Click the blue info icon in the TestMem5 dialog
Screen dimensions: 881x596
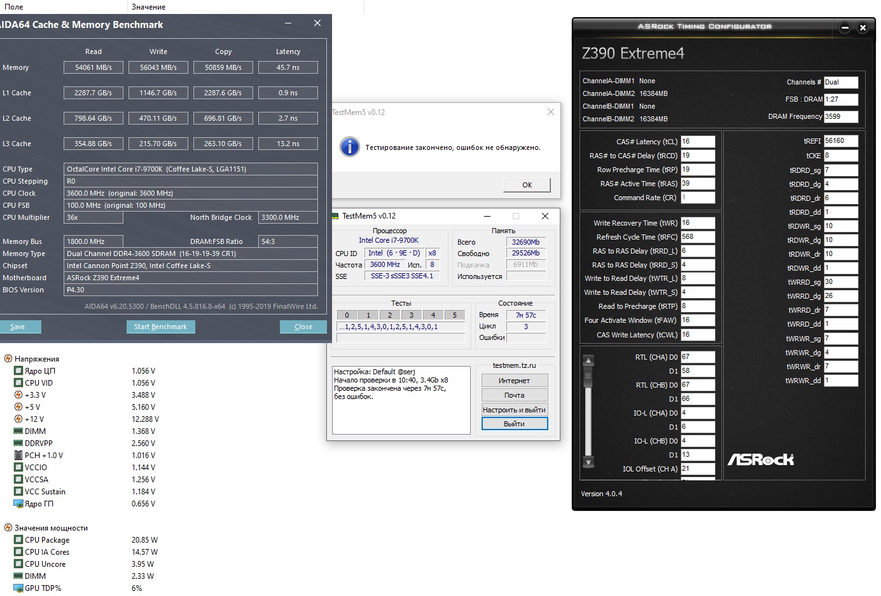(350, 147)
